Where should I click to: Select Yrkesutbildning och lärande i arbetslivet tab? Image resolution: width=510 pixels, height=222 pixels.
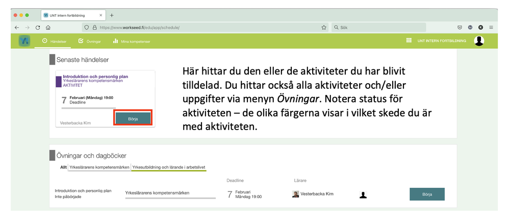pyautogui.click(x=168, y=167)
